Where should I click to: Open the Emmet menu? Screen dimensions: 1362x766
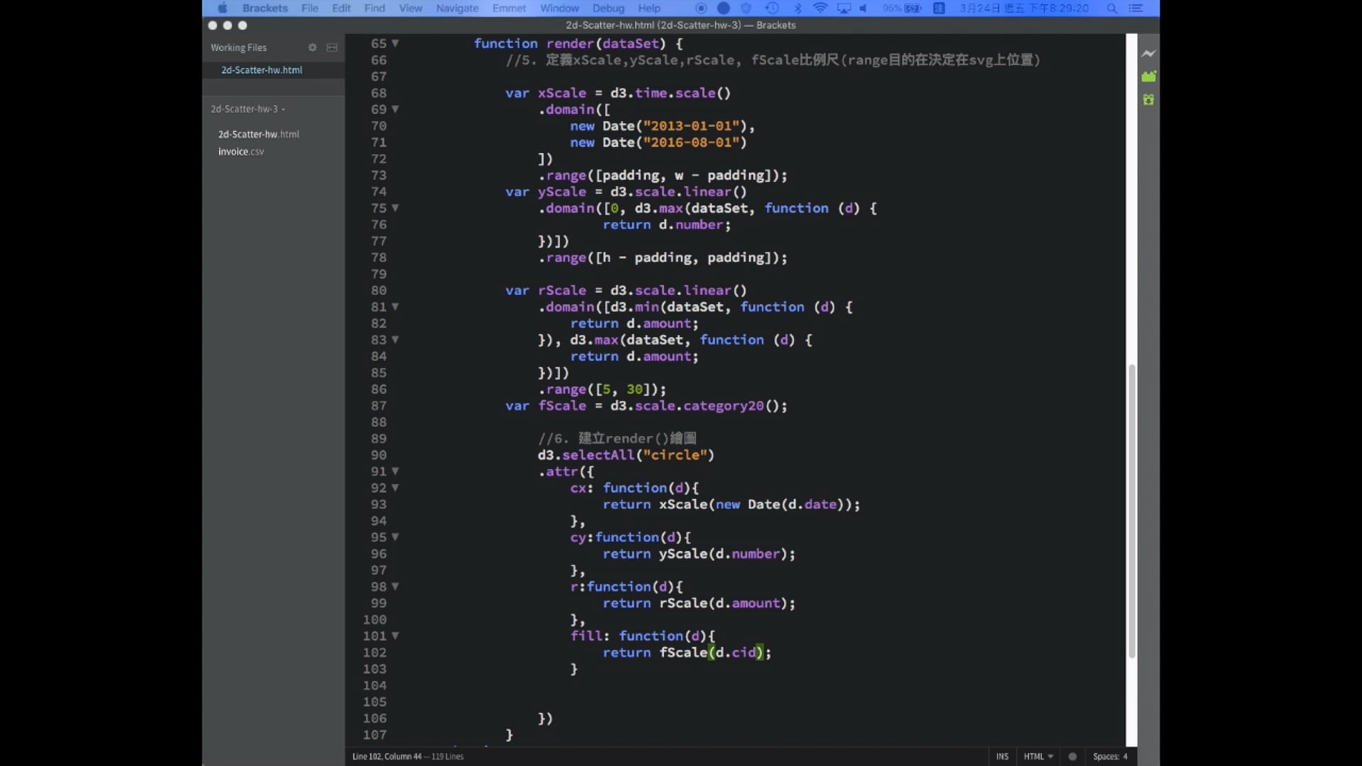click(x=509, y=9)
